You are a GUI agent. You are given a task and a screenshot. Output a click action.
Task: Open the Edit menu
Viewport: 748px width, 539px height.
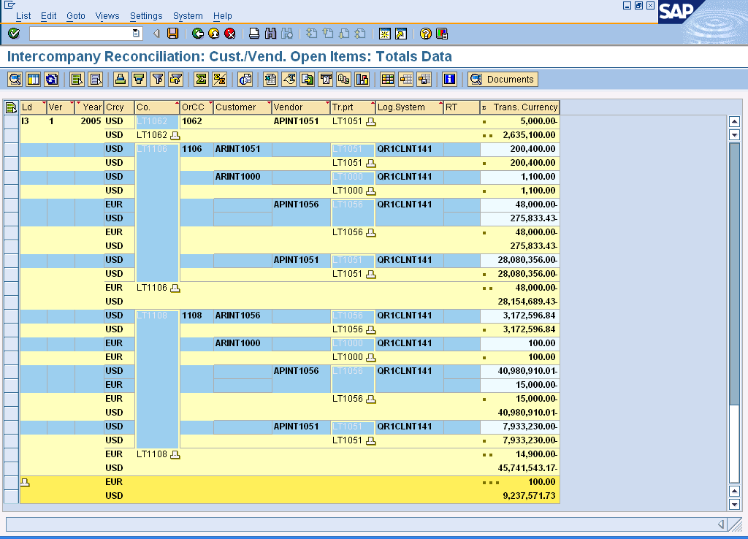pos(49,16)
